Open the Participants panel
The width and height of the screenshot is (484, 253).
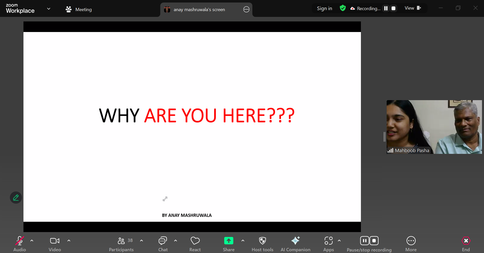pos(121,244)
